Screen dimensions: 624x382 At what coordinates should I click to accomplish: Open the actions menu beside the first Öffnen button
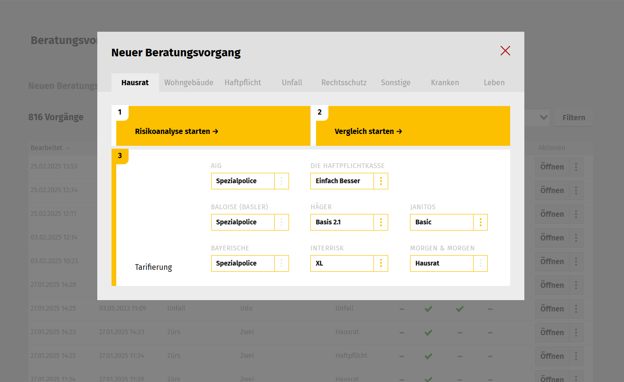click(577, 167)
